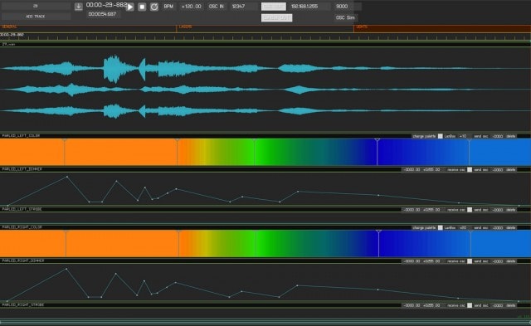
Task: Delete the PARLED_RIGHT_DIMMER track
Action: coord(511,261)
